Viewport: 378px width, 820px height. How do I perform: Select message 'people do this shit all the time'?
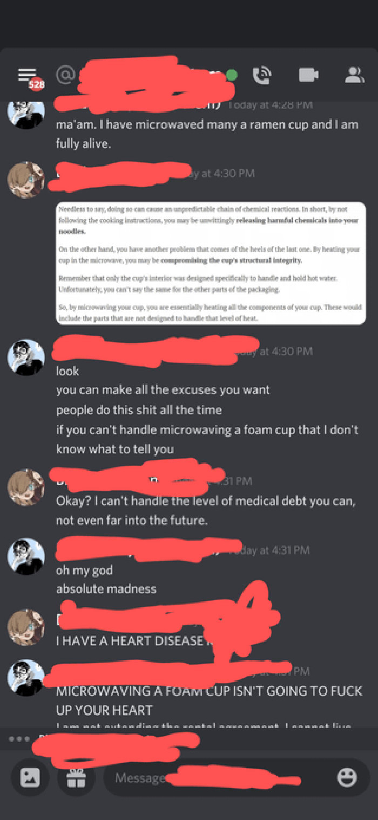(139, 410)
